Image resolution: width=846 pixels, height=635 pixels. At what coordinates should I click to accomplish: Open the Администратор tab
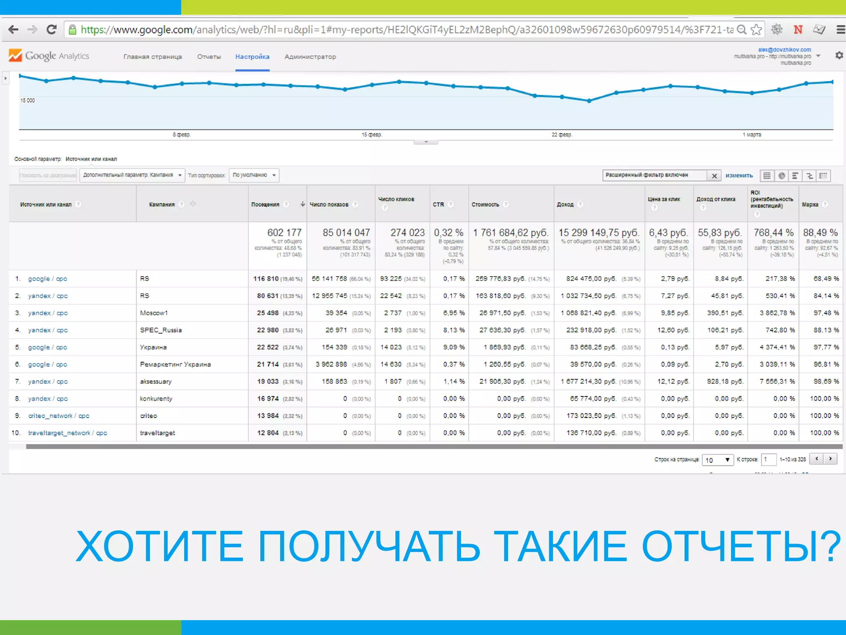310,57
